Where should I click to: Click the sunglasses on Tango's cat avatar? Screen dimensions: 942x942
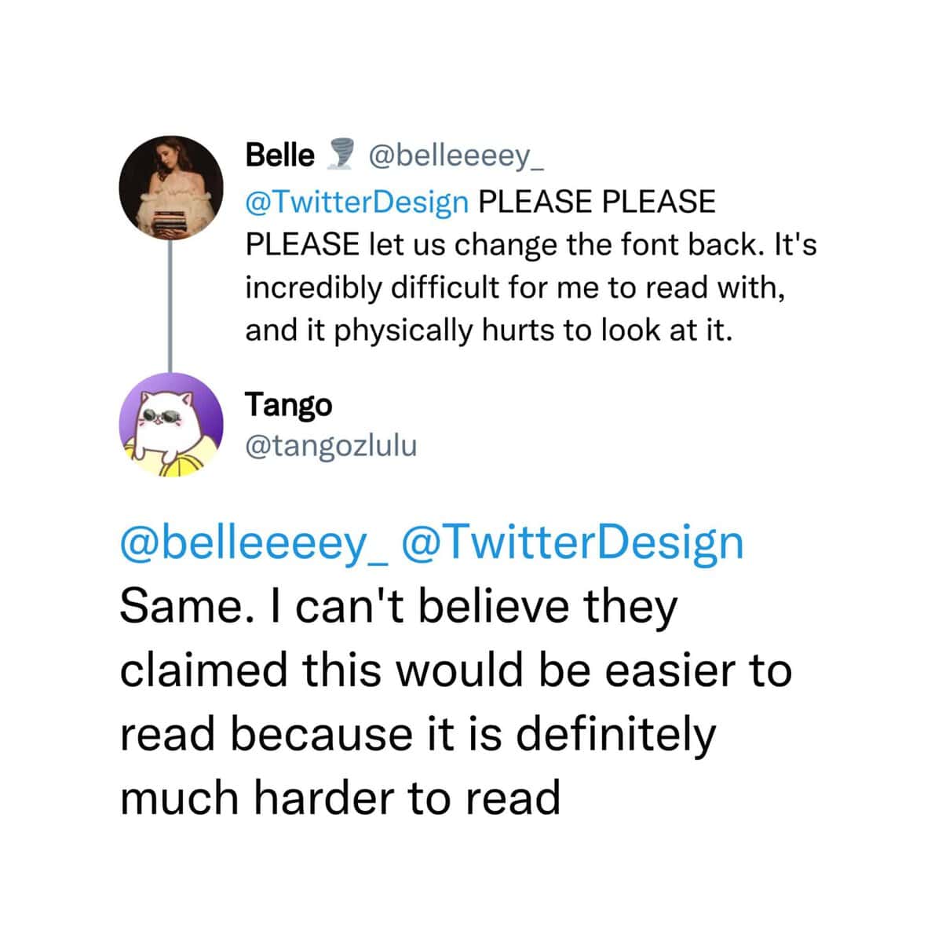[161, 418]
